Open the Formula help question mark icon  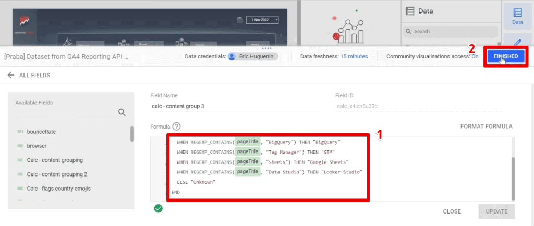pos(176,127)
